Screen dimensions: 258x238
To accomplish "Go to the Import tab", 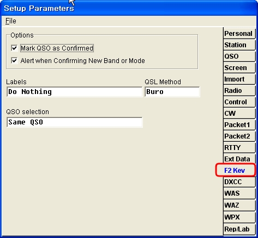I will [x=239, y=79].
